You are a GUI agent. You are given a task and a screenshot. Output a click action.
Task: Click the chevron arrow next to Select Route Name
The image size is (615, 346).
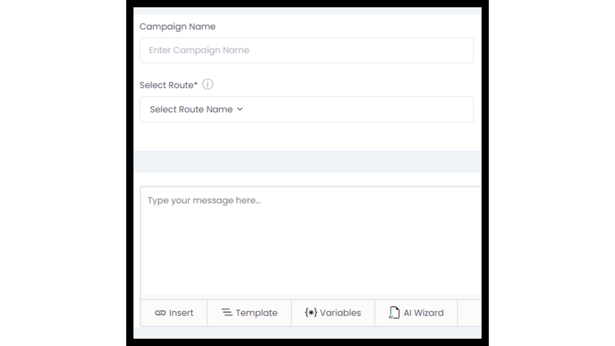(x=240, y=109)
